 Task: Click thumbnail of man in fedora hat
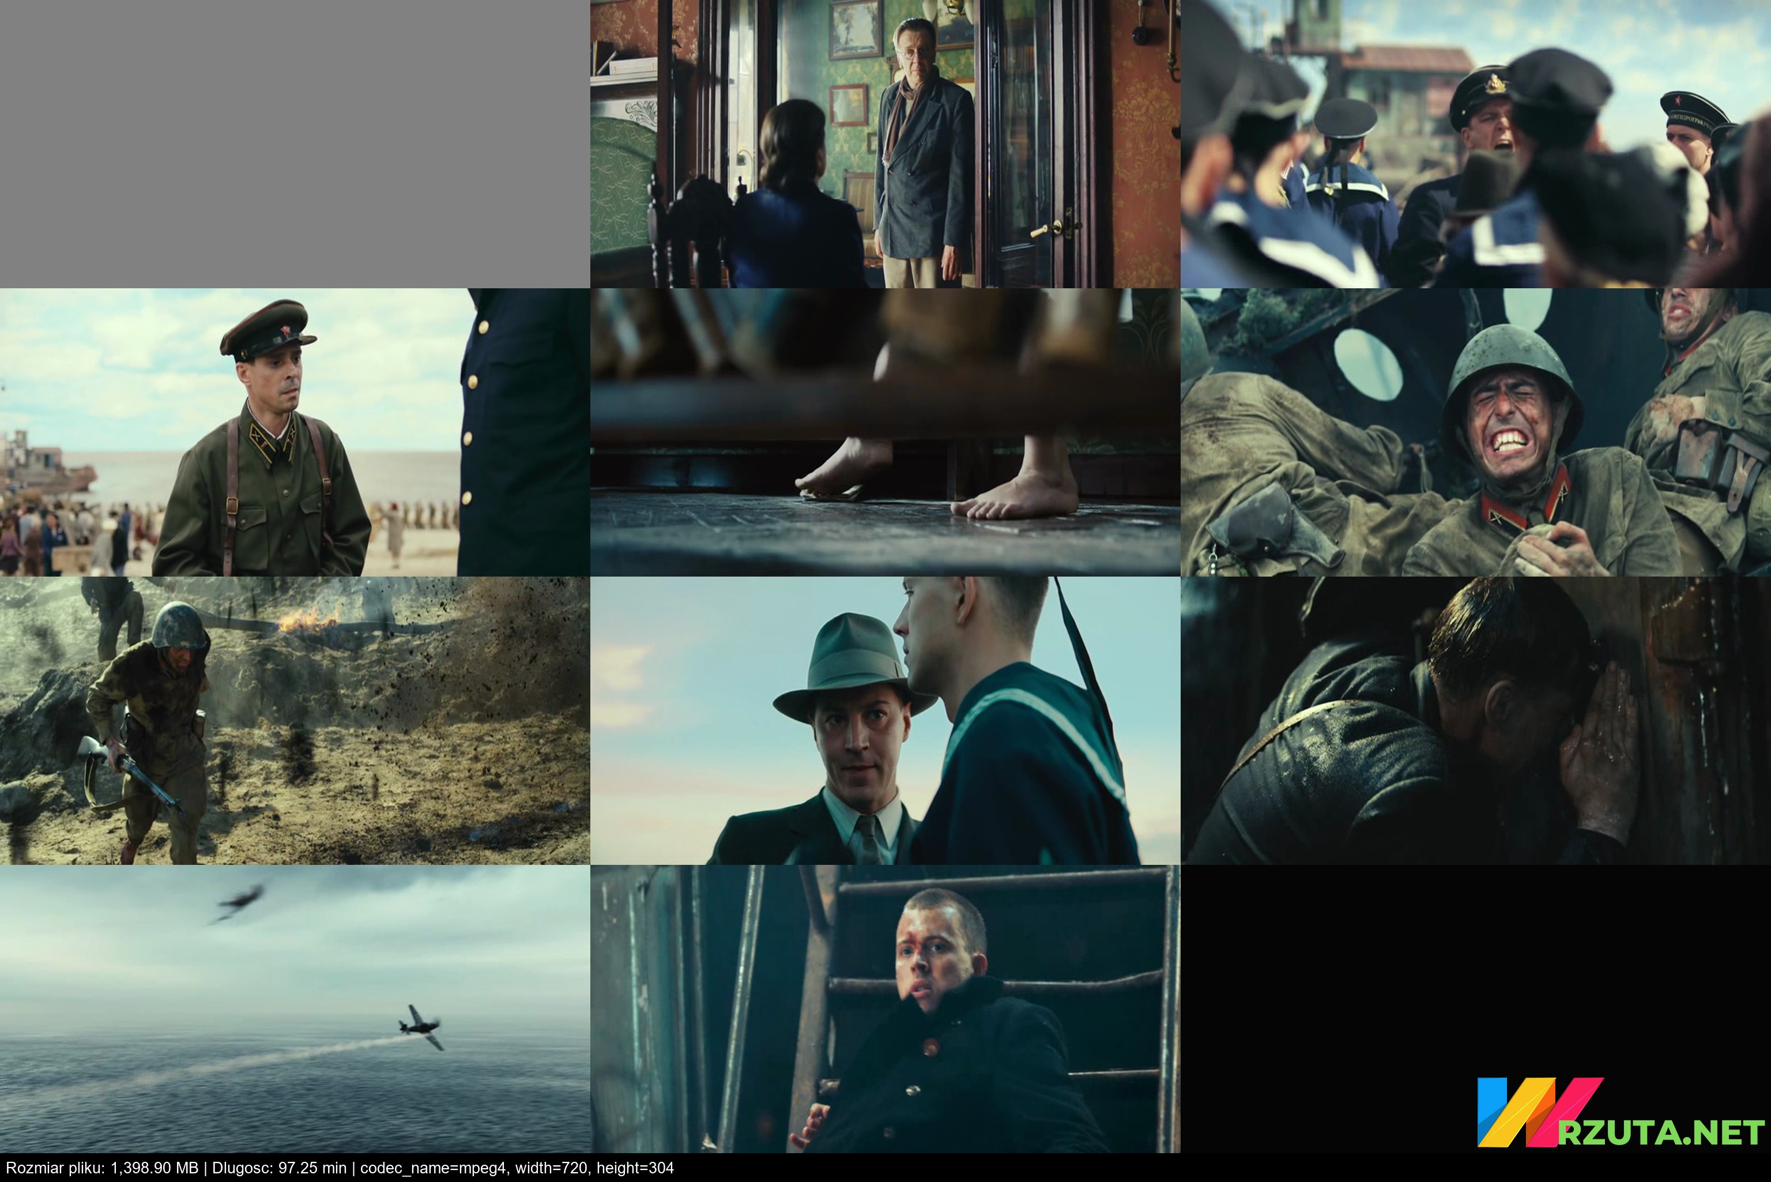coord(885,721)
